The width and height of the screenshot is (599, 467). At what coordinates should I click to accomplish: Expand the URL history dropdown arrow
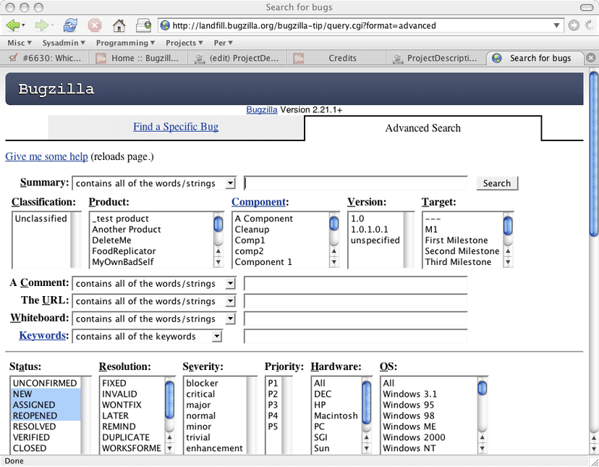click(x=556, y=25)
